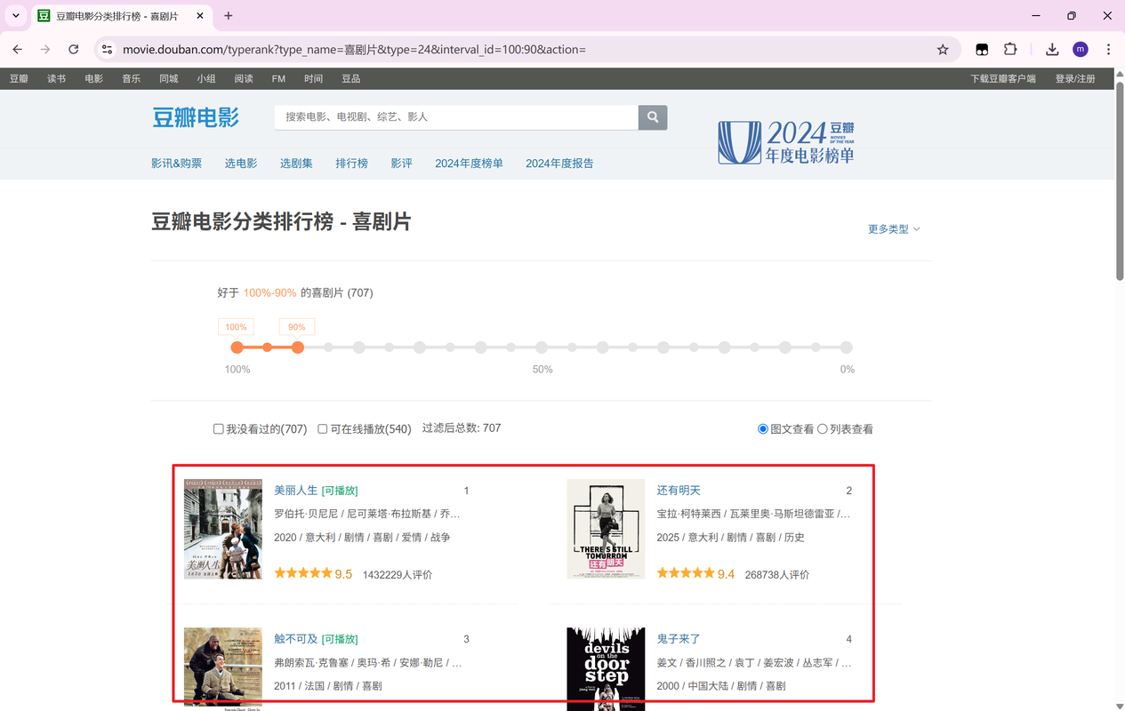The image size is (1125, 711).
Task: Click 登录/注册 link
Action: click(1075, 79)
